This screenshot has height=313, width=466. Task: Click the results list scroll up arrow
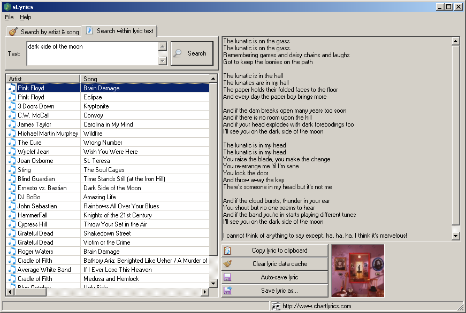(213, 79)
